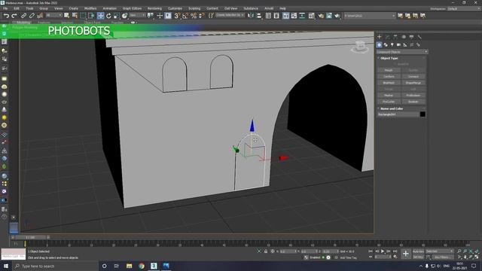
Task: Click the black object color swatch
Action: (423, 114)
